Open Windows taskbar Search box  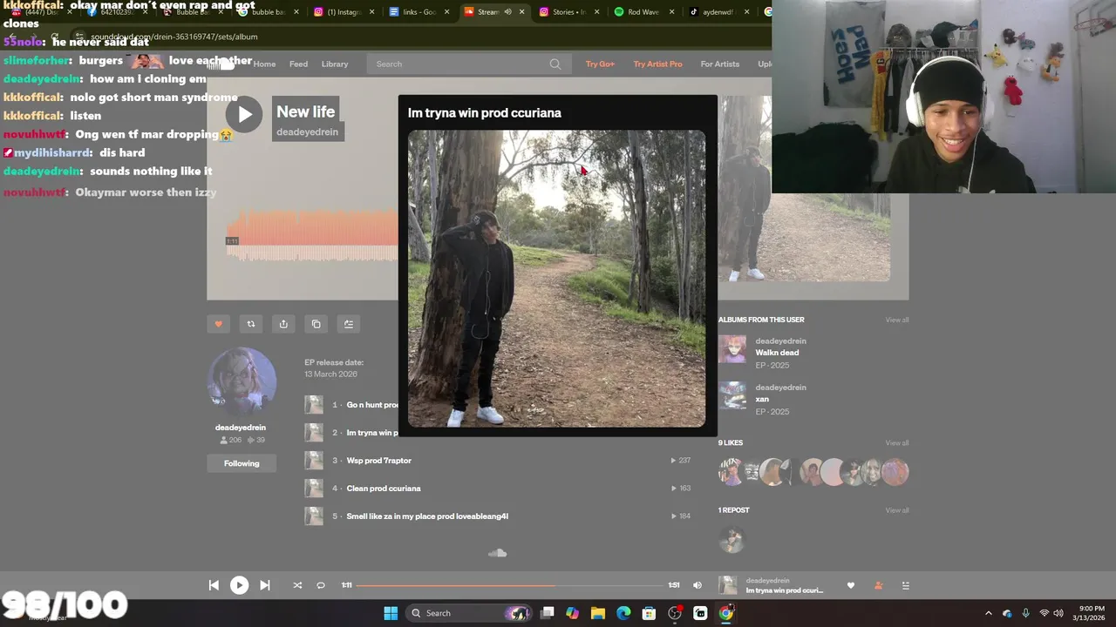[x=470, y=613]
